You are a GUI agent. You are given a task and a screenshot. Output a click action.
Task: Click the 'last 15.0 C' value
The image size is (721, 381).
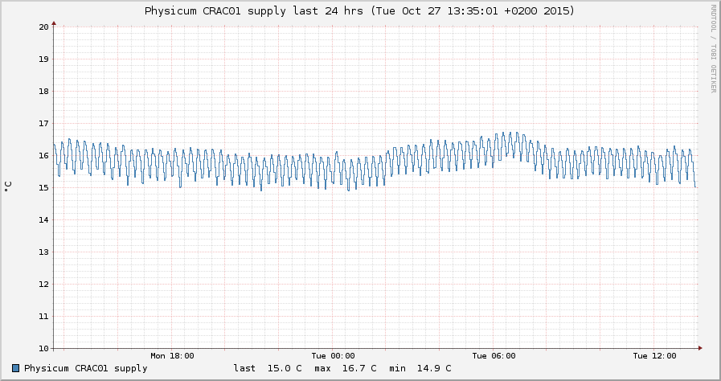click(x=268, y=368)
